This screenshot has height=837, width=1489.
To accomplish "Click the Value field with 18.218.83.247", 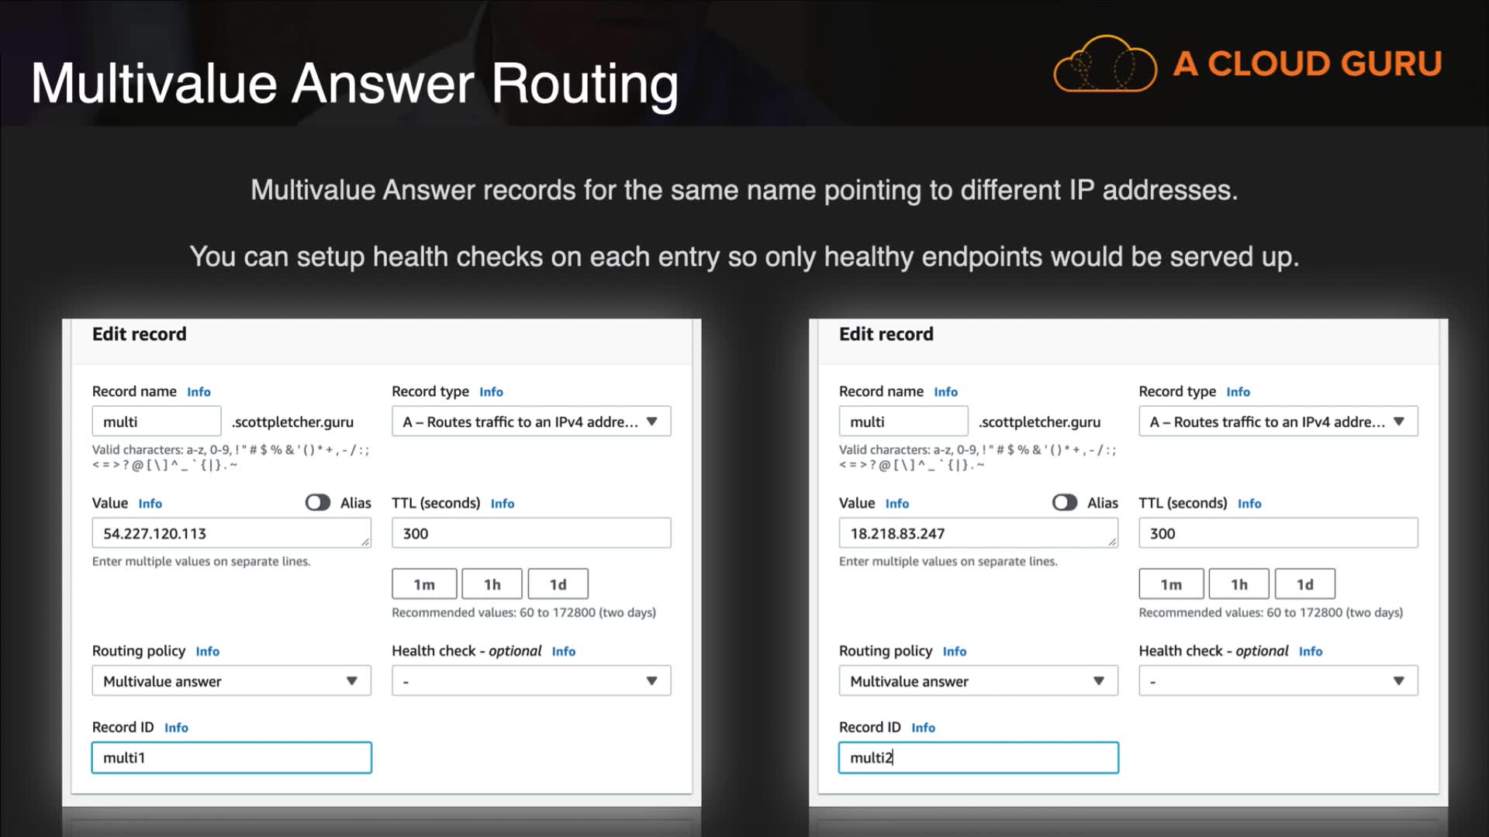I will tap(977, 533).
